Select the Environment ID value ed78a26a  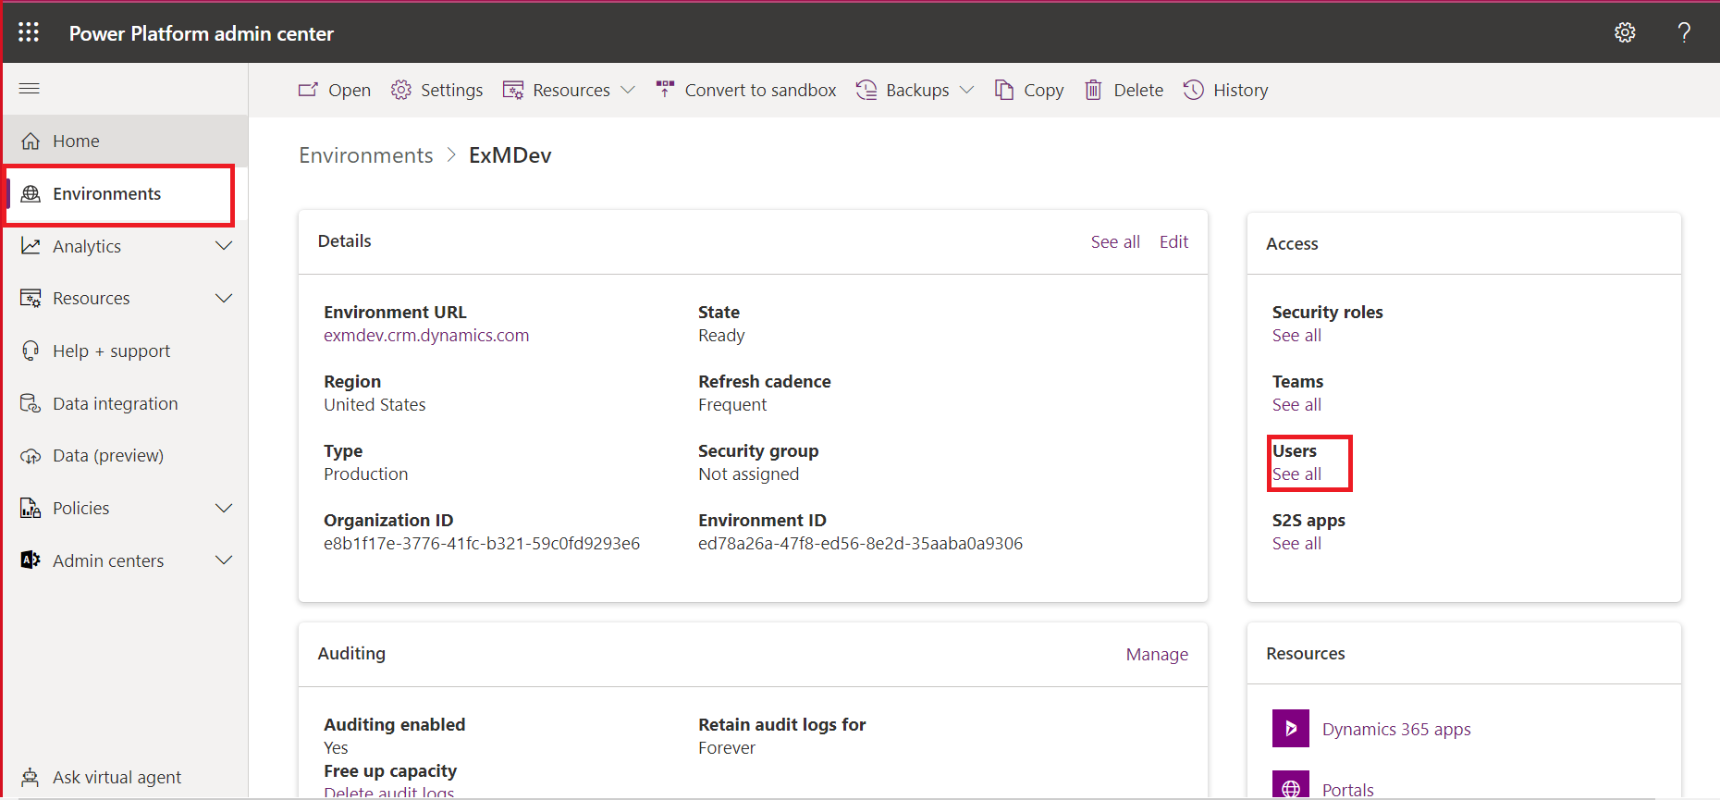860,544
